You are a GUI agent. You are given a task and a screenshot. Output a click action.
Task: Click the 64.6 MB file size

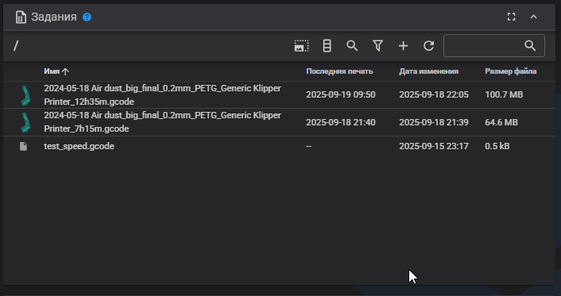pos(501,122)
